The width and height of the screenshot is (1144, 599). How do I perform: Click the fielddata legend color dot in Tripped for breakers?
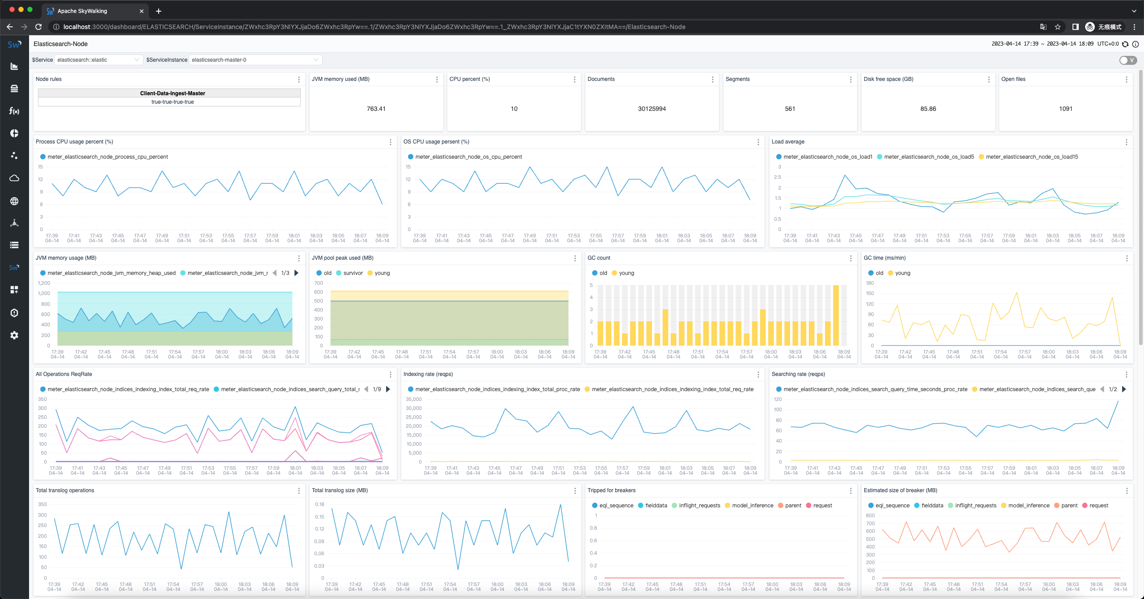coord(641,506)
